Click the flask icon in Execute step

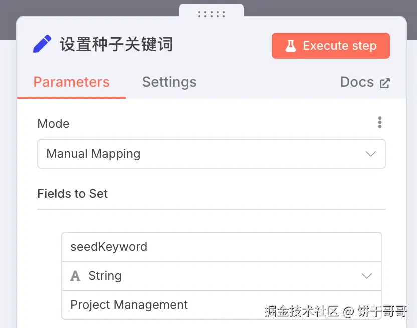pos(290,46)
